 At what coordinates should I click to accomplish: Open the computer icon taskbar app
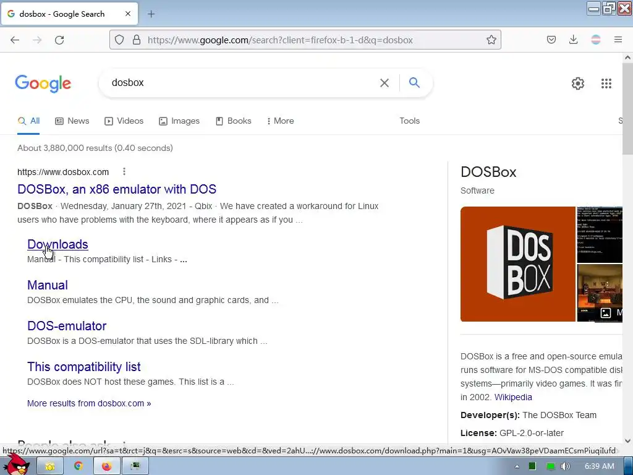coord(135,466)
